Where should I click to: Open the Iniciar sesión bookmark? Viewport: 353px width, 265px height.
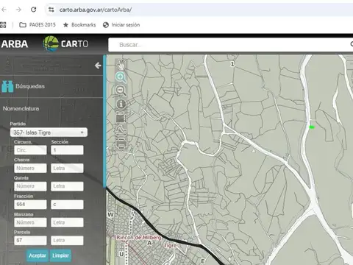pos(121,25)
